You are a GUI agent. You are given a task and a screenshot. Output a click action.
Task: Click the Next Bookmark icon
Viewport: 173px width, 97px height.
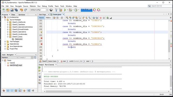[x=86, y=18]
